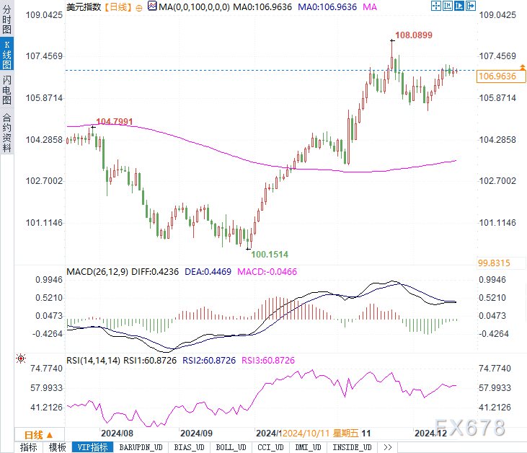Switch to the 指标 bottom tab
This screenshot has height=453, width=527.
pos(29,447)
